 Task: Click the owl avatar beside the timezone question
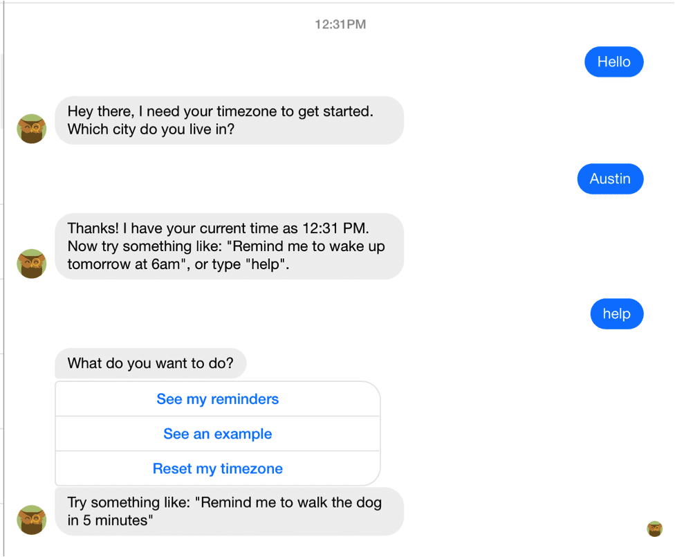[x=31, y=129]
